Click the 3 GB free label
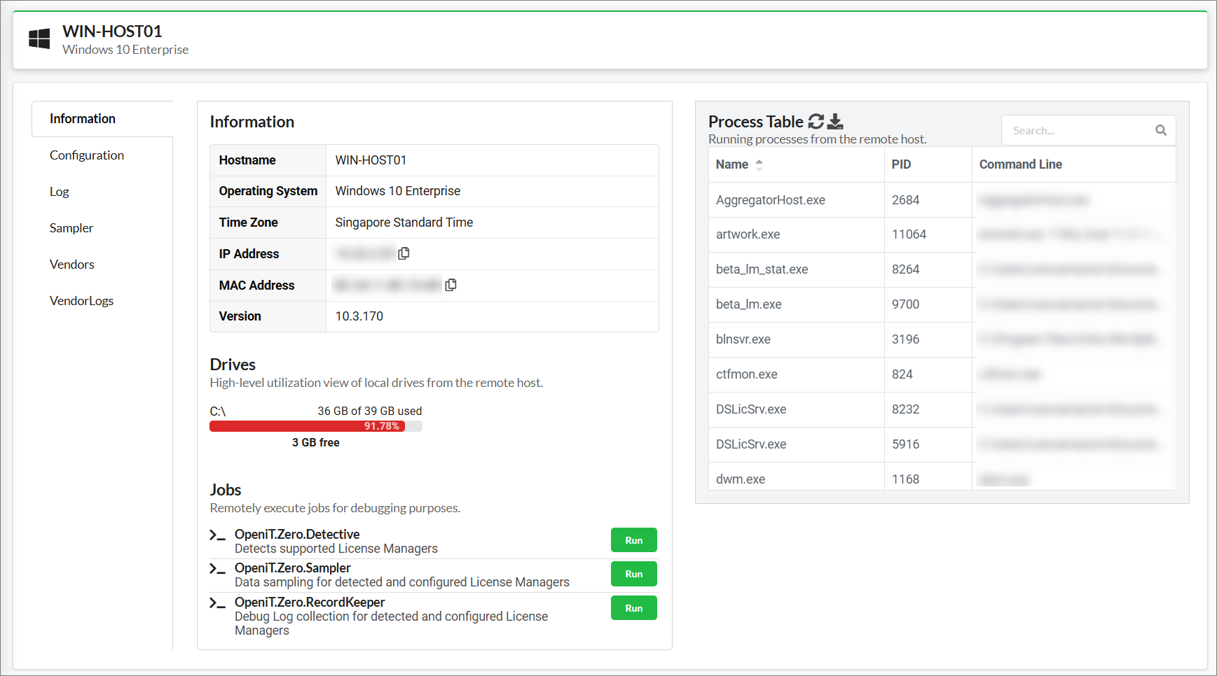The width and height of the screenshot is (1217, 676). 316,443
